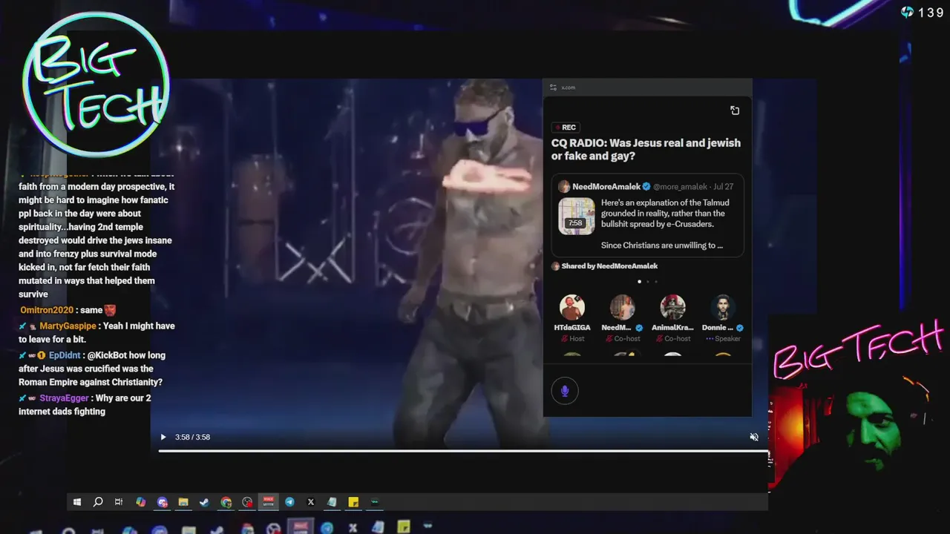Launch Copilot from the taskbar
The width and height of the screenshot is (950, 534).
(x=140, y=502)
